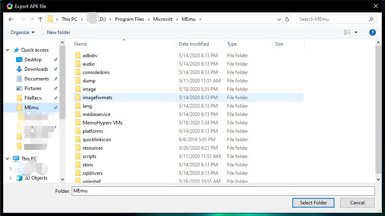The height and width of the screenshot is (216, 385).
Task: Cancel the Export APK dialog
Action: point(357,203)
